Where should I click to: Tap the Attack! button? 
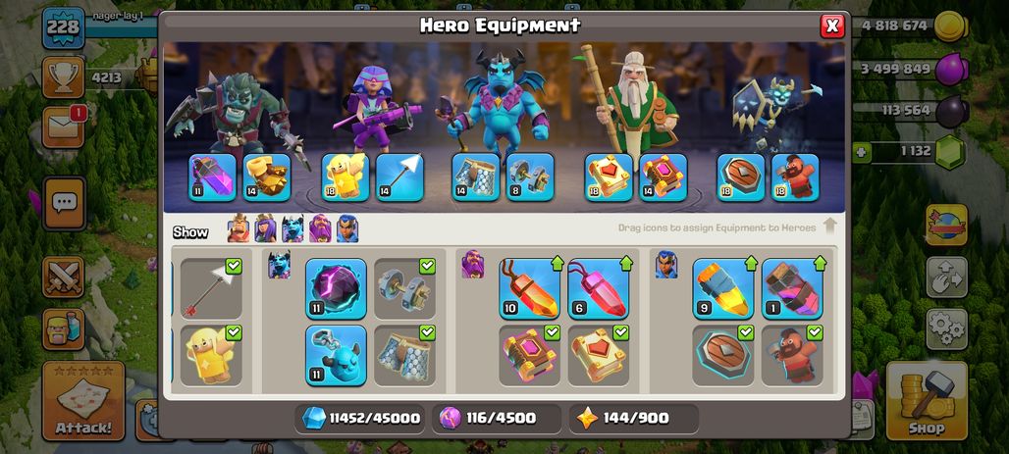coord(83,401)
